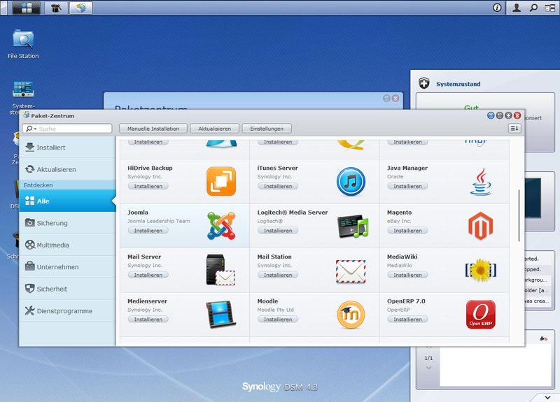The width and height of the screenshot is (560, 402).
Task: Open the info notifications icon in top bar
Action: [497, 8]
